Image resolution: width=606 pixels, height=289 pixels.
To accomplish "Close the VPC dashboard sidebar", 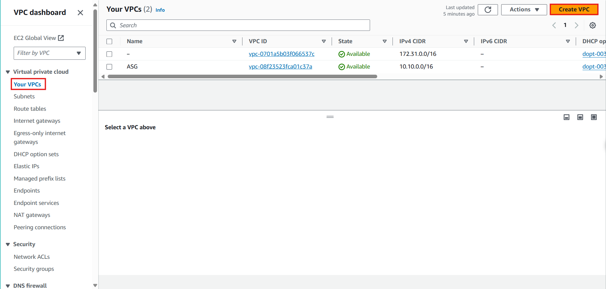I will 80,13.
